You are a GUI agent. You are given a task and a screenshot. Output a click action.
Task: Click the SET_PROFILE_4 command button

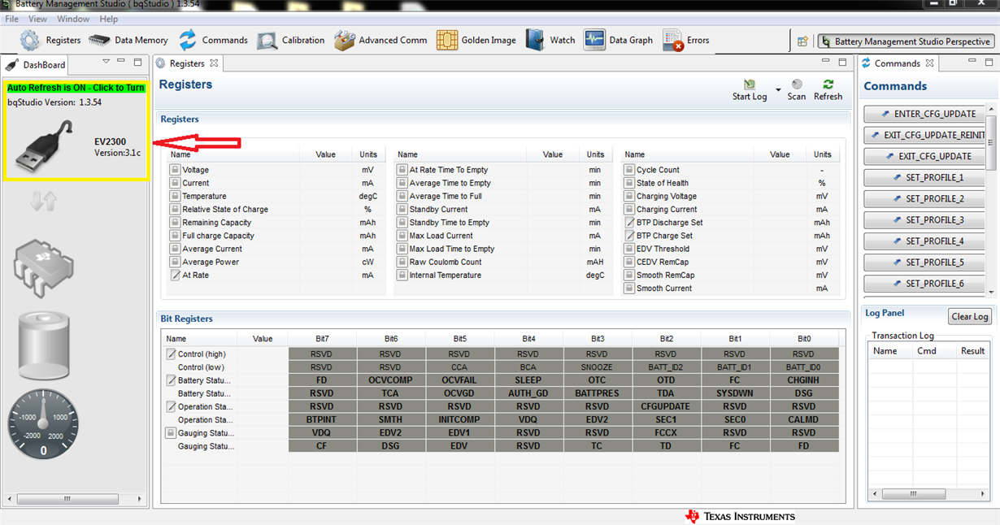click(926, 241)
